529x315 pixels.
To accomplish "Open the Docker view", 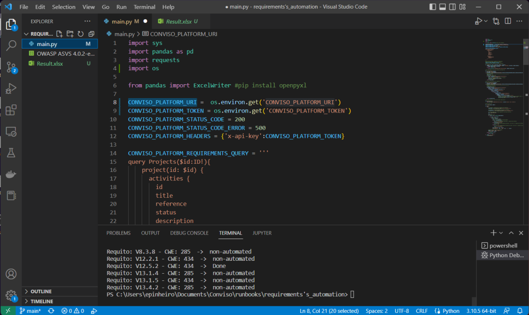I will pyautogui.click(x=11, y=175).
